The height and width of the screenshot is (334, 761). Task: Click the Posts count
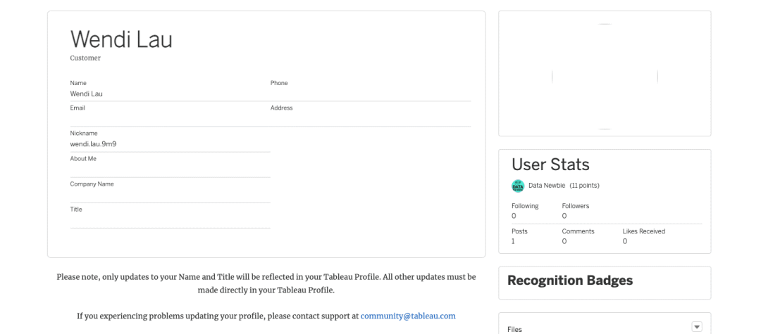coord(514,241)
